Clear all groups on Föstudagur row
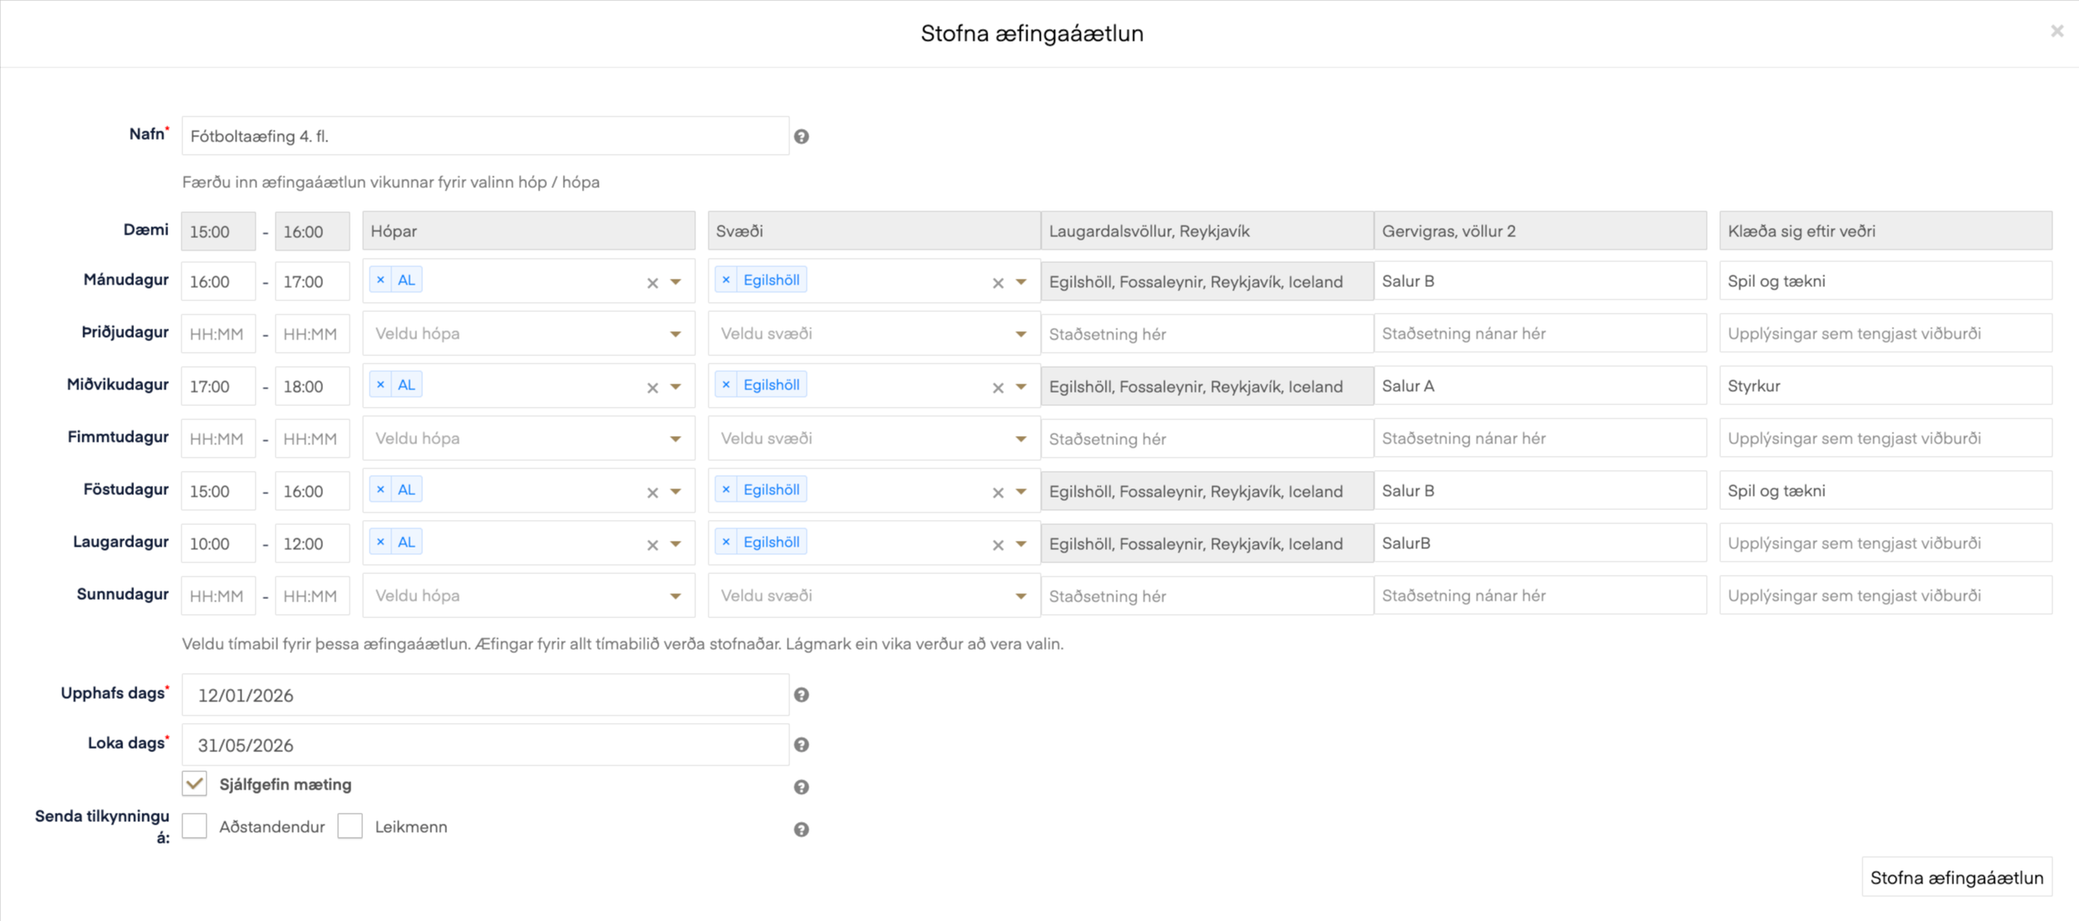This screenshot has width=2079, height=921. tap(653, 493)
